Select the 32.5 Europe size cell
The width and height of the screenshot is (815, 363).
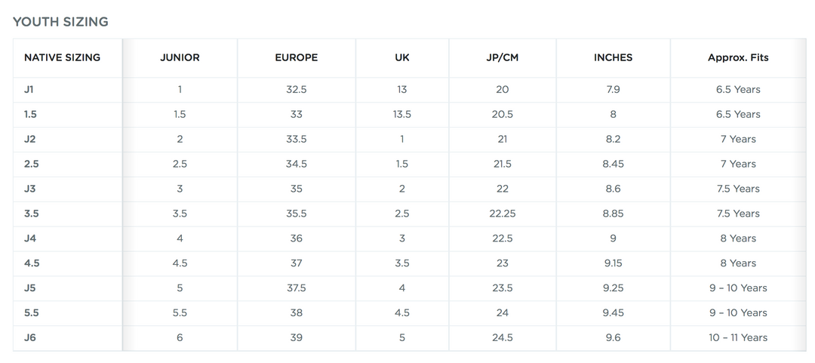pyautogui.click(x=296, y=89)
